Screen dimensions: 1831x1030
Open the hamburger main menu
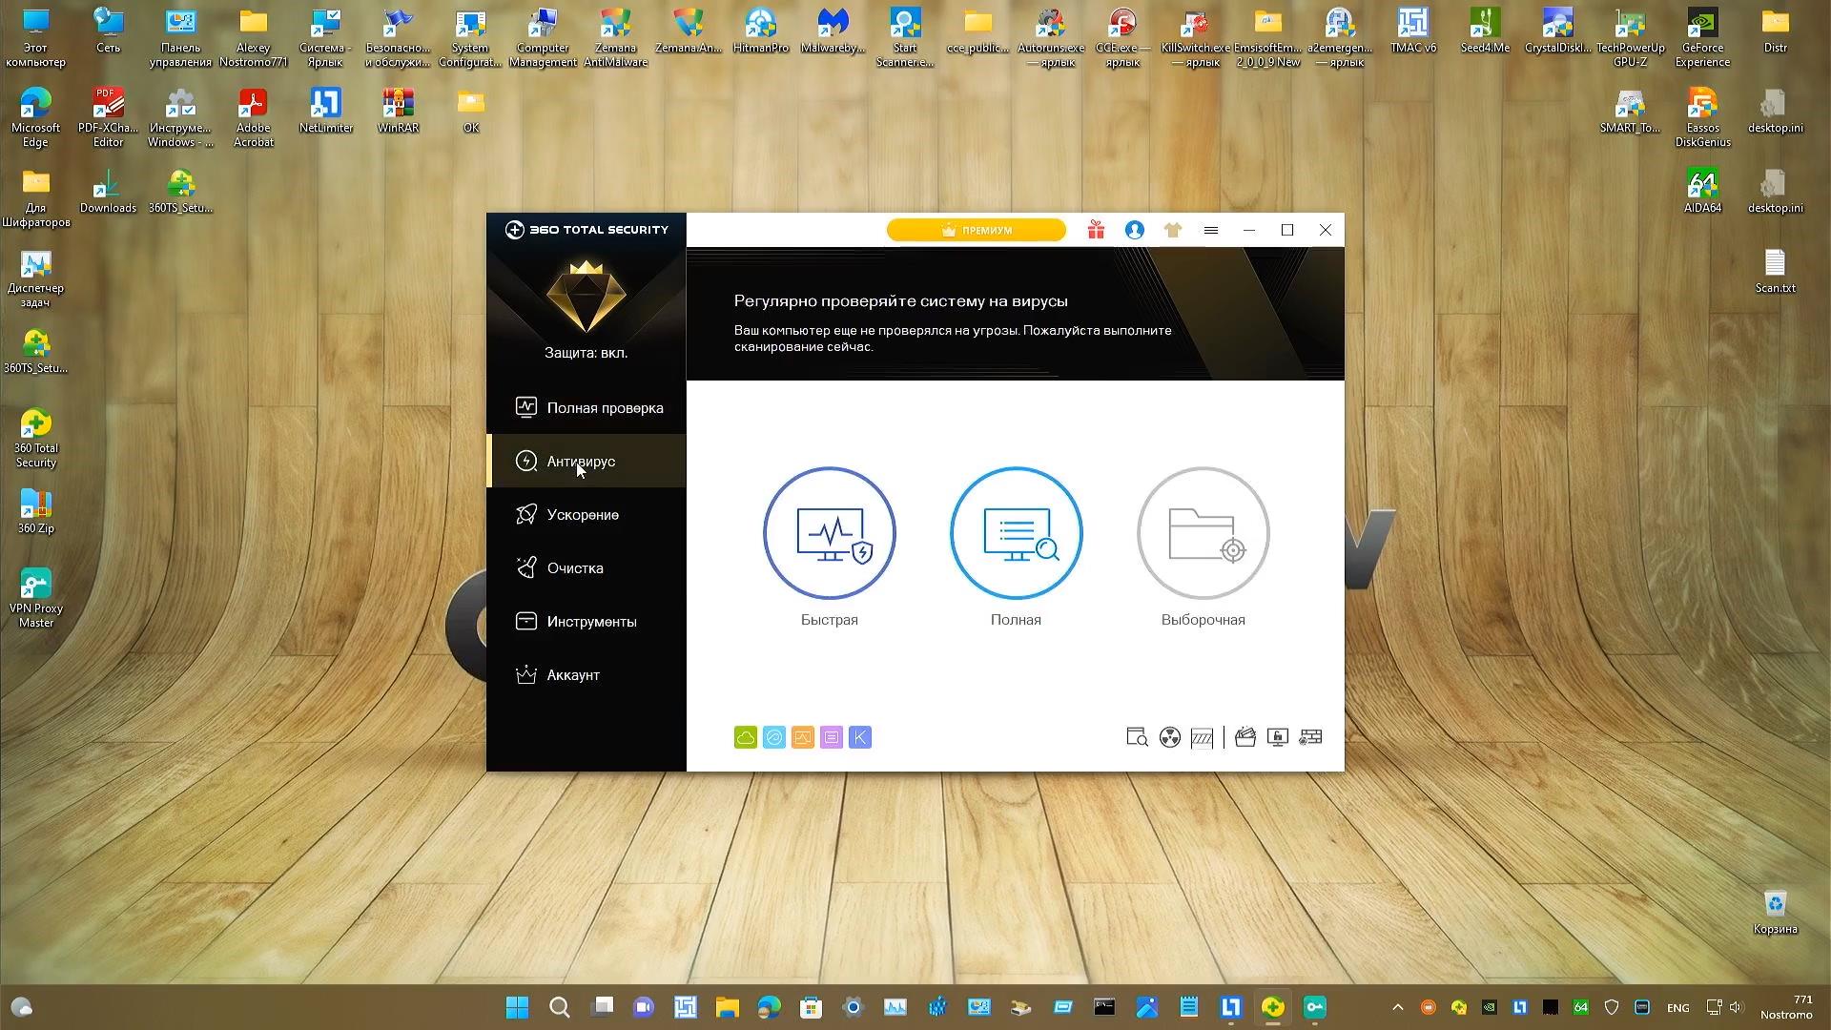(x=1211, y=230)
